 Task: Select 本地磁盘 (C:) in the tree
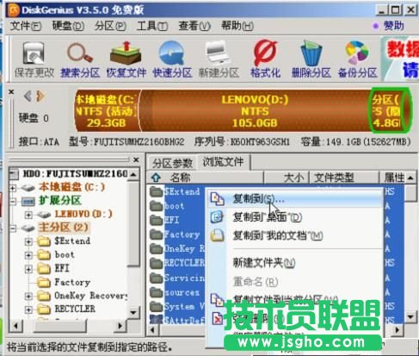72,187
